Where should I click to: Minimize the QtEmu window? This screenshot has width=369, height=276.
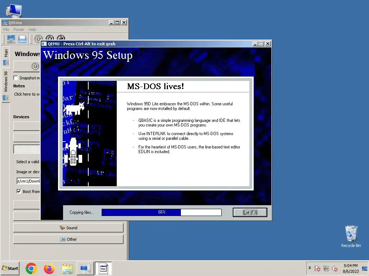click(x=112, y=23)
